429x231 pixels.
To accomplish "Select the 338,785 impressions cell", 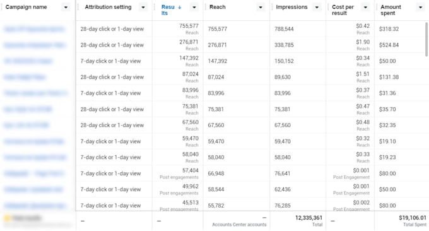I will tap(284, 45).
